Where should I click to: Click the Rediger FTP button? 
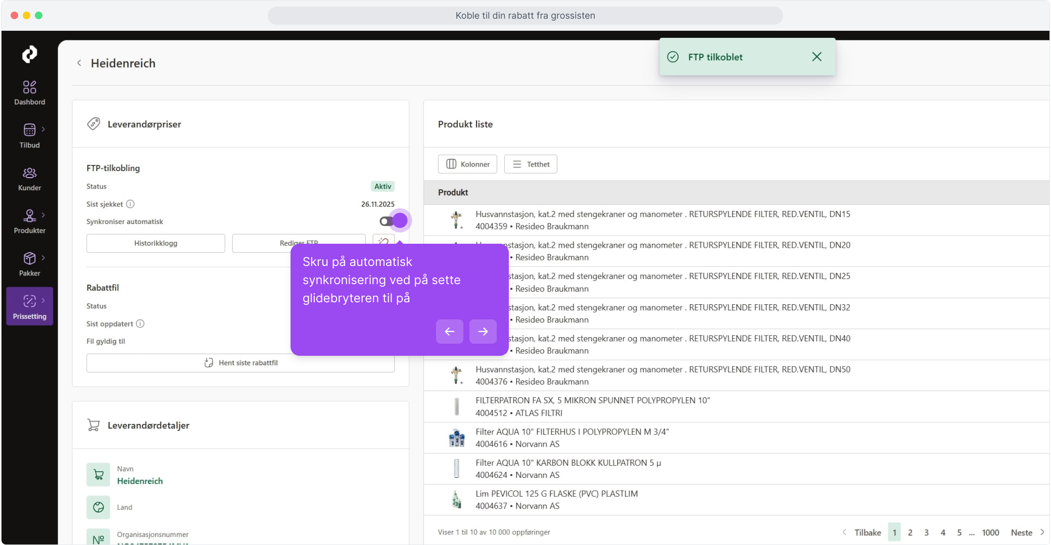click(299, 243)
